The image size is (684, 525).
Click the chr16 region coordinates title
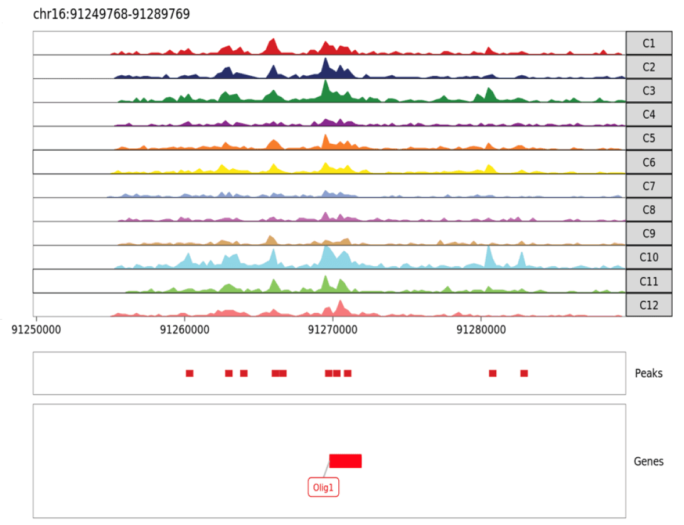[x=111, y=14]
